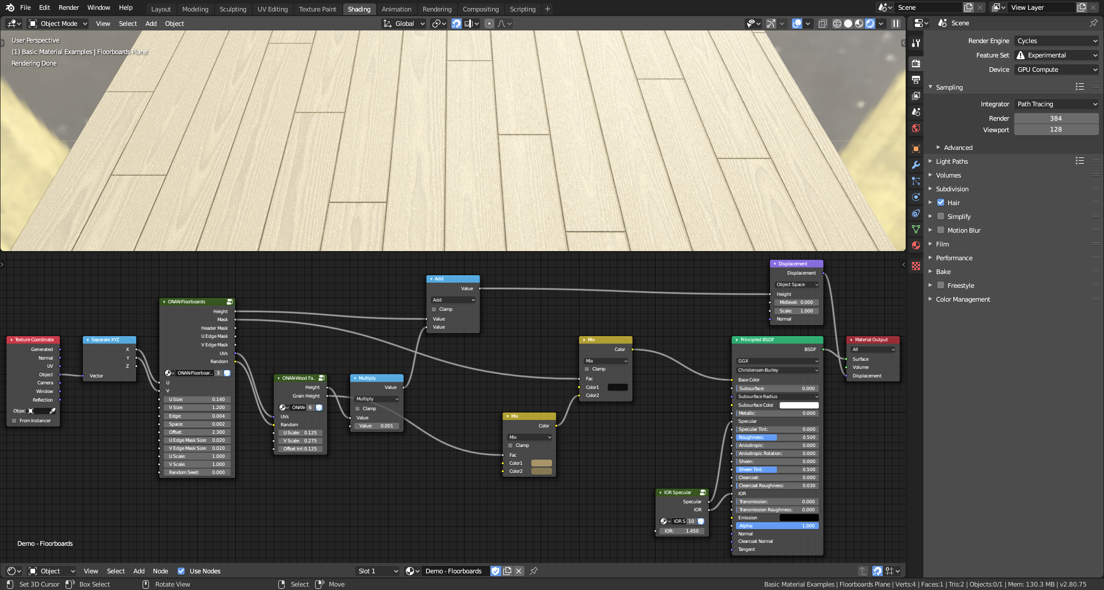Pin the Demo - Floorboards material
The width and height of the screenshot is (1104, 590).
tap(534, 571)
